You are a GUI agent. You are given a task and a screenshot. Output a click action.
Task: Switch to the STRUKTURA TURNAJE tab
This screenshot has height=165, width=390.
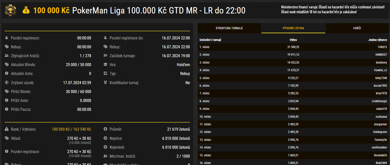pos(229,28)
